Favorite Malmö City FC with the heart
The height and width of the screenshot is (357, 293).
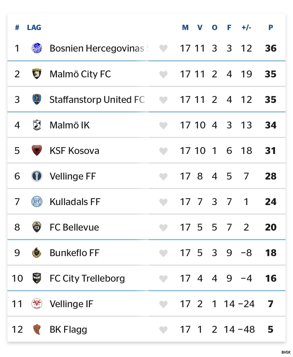[163, 74]
